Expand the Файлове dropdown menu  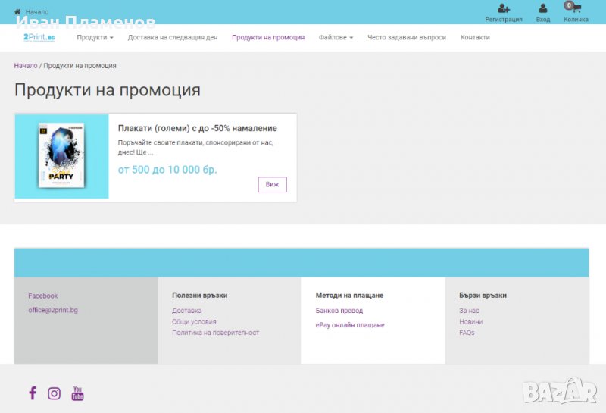tap(336, 37)
